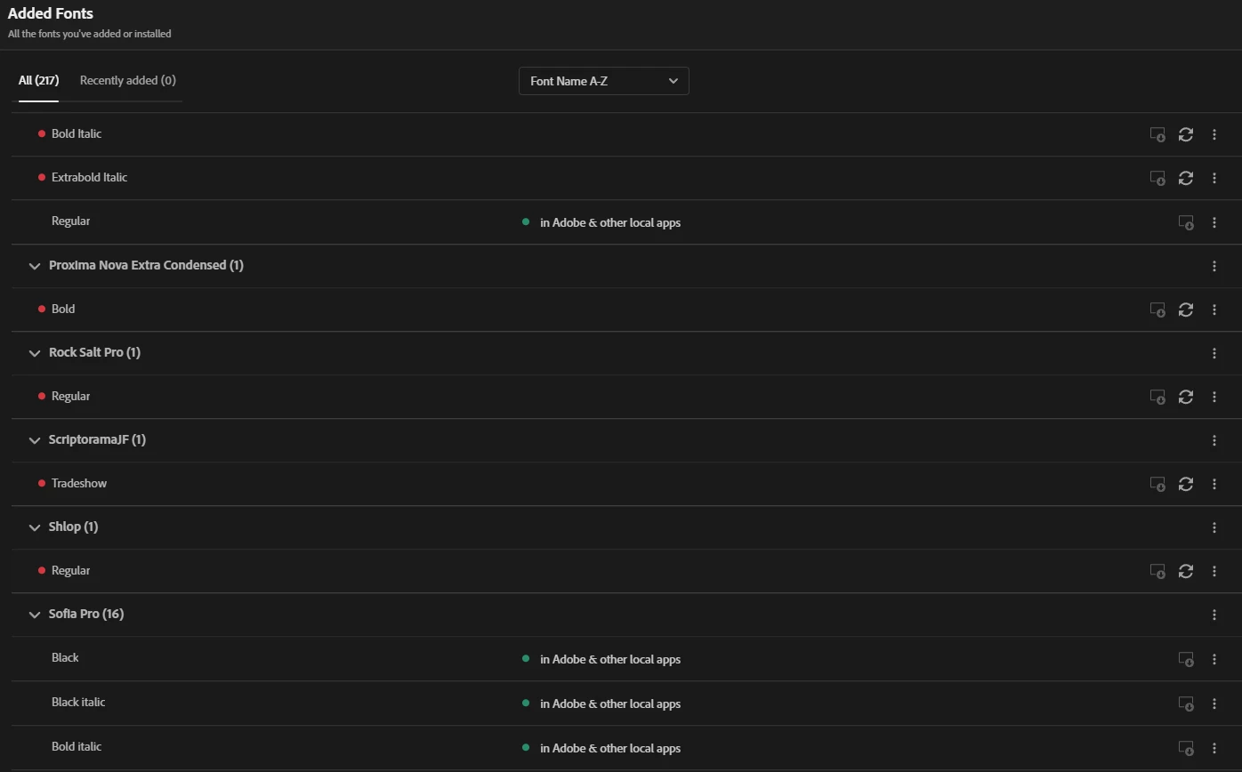Collapse the ScriptoramaJF family chevron
The image size is (1242, 772).
pos(35,440)
